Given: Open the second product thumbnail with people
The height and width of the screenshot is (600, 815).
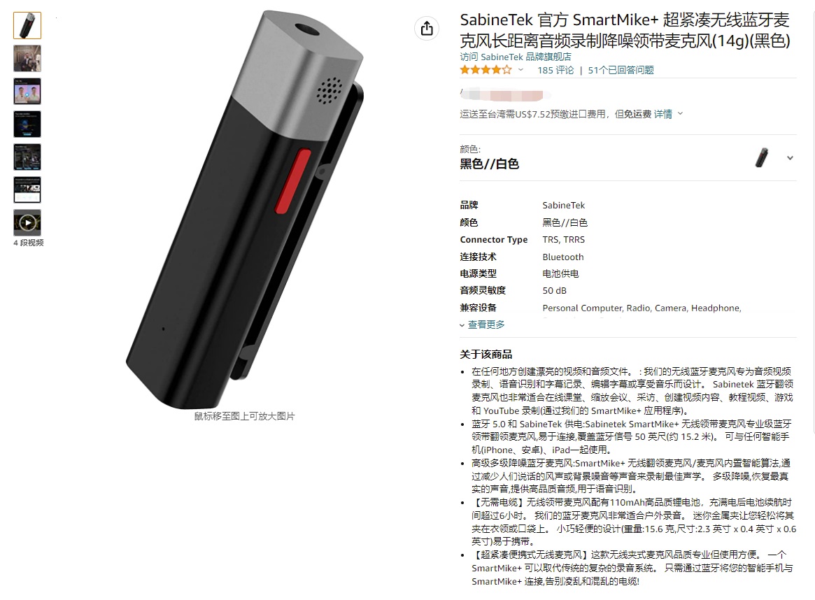Looking at the screenshot, I should click(27, 58).
